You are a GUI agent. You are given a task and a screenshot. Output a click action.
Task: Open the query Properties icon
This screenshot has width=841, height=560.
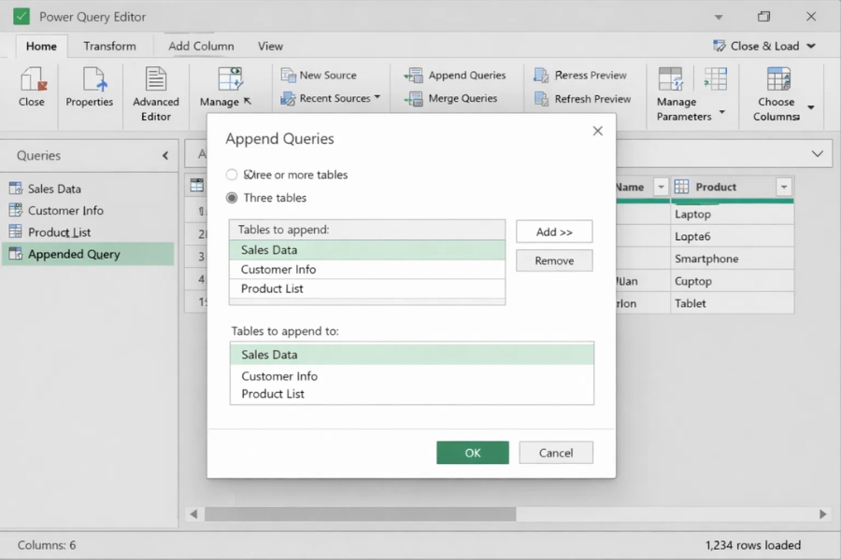pyautogui.click(x=90, y=91)
